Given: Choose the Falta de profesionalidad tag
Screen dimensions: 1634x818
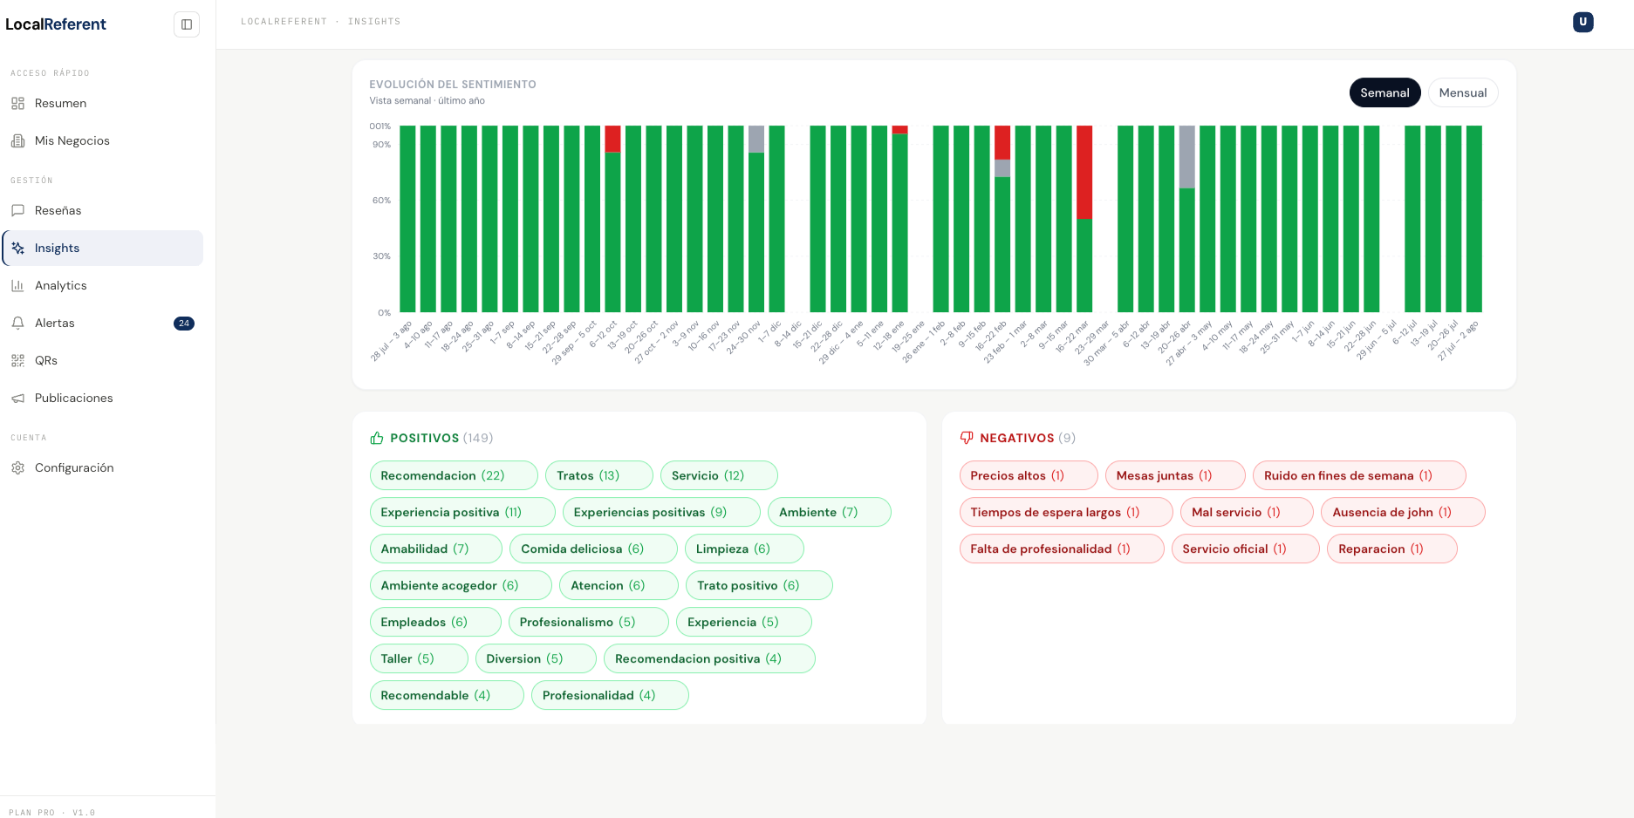Looking at the screenshot, I should click(x=1062, y=549).
